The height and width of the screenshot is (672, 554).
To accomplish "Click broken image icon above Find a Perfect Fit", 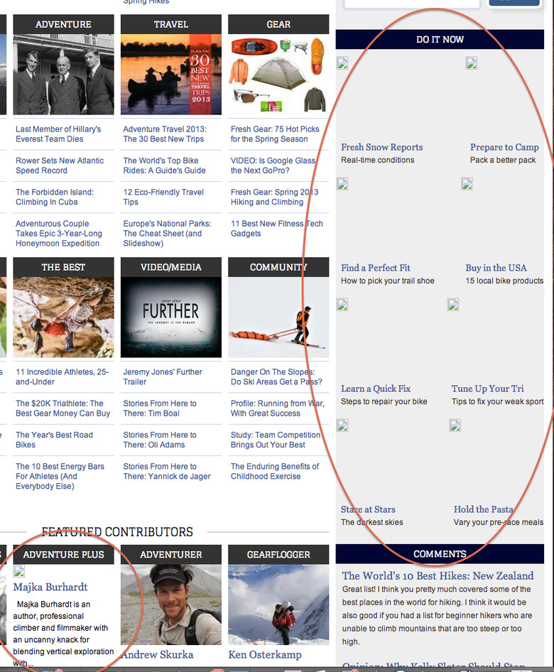I will point(342,185).
